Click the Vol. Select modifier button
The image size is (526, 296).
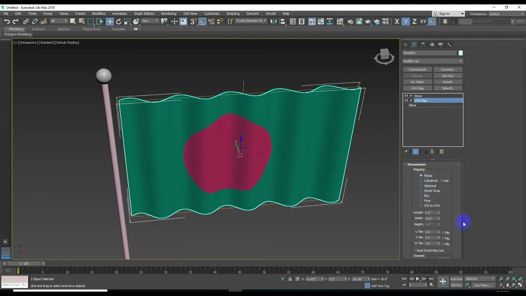(x=417, y=82)
